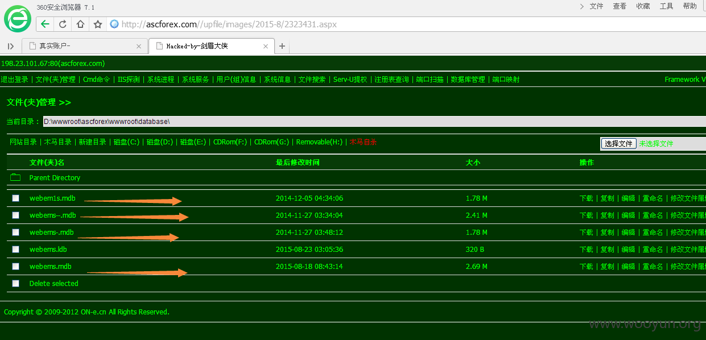Click the side panel toggle icon left of tabs
The image size is (706, 340).
point(11,46)
